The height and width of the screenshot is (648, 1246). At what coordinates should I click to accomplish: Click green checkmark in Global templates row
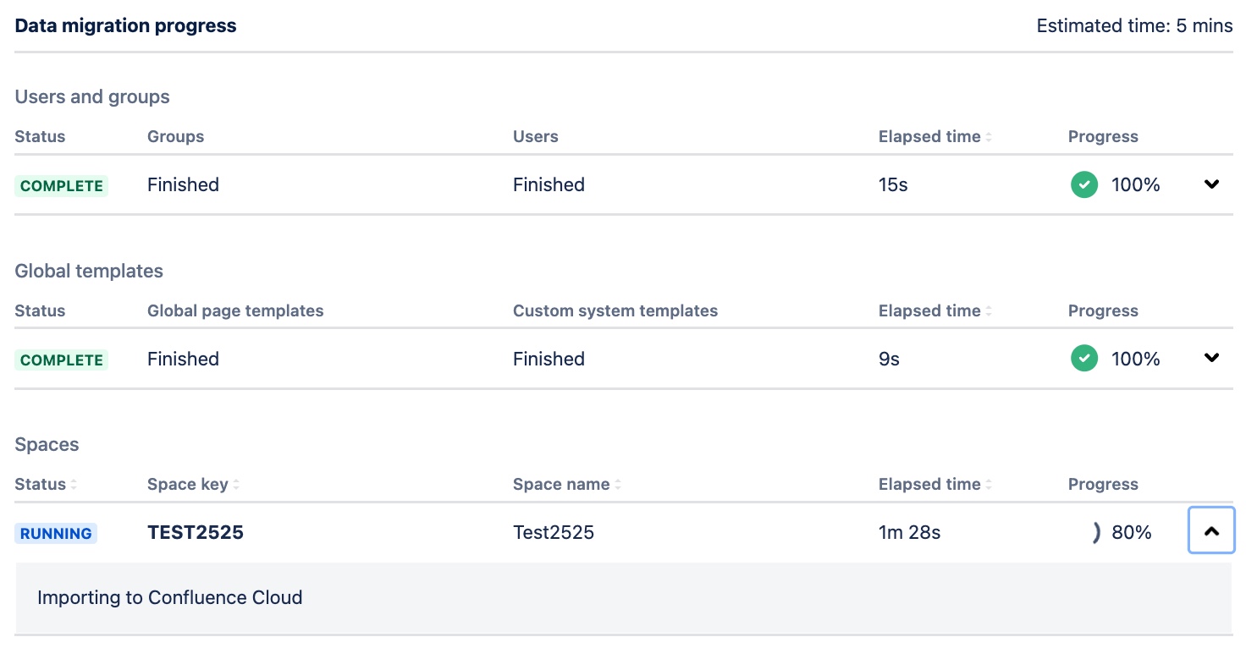[x=1084, y=359]
